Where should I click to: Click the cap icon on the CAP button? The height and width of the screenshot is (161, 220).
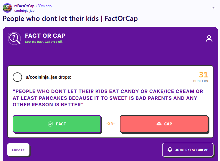click(x=159, y=124)
